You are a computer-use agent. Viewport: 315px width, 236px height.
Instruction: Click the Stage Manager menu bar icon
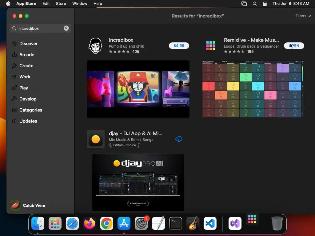(x=244, y=4)
